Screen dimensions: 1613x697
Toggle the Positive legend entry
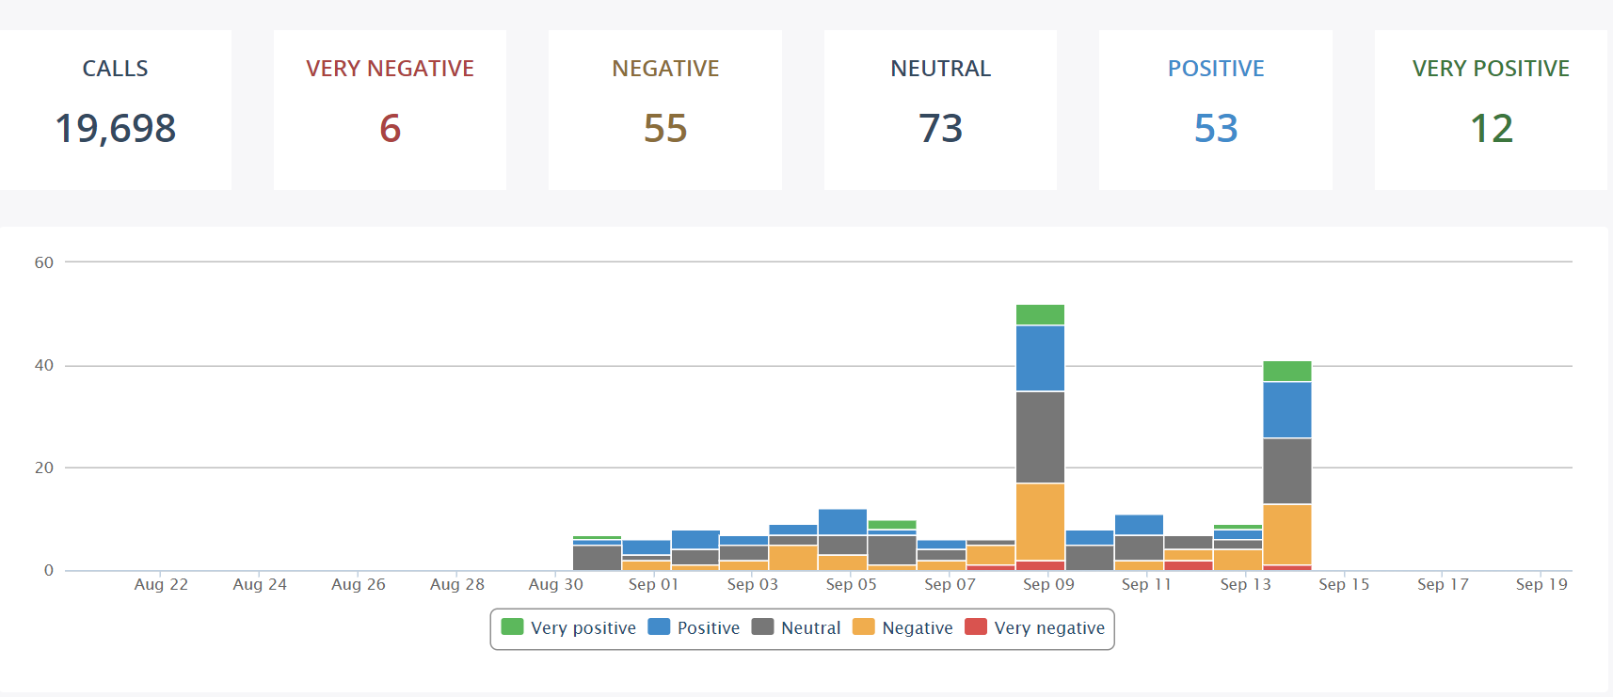pyautogui.click(x=695, y=627)
